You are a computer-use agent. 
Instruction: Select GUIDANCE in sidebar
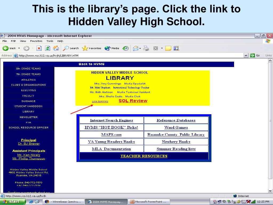[x=29, y=101]
